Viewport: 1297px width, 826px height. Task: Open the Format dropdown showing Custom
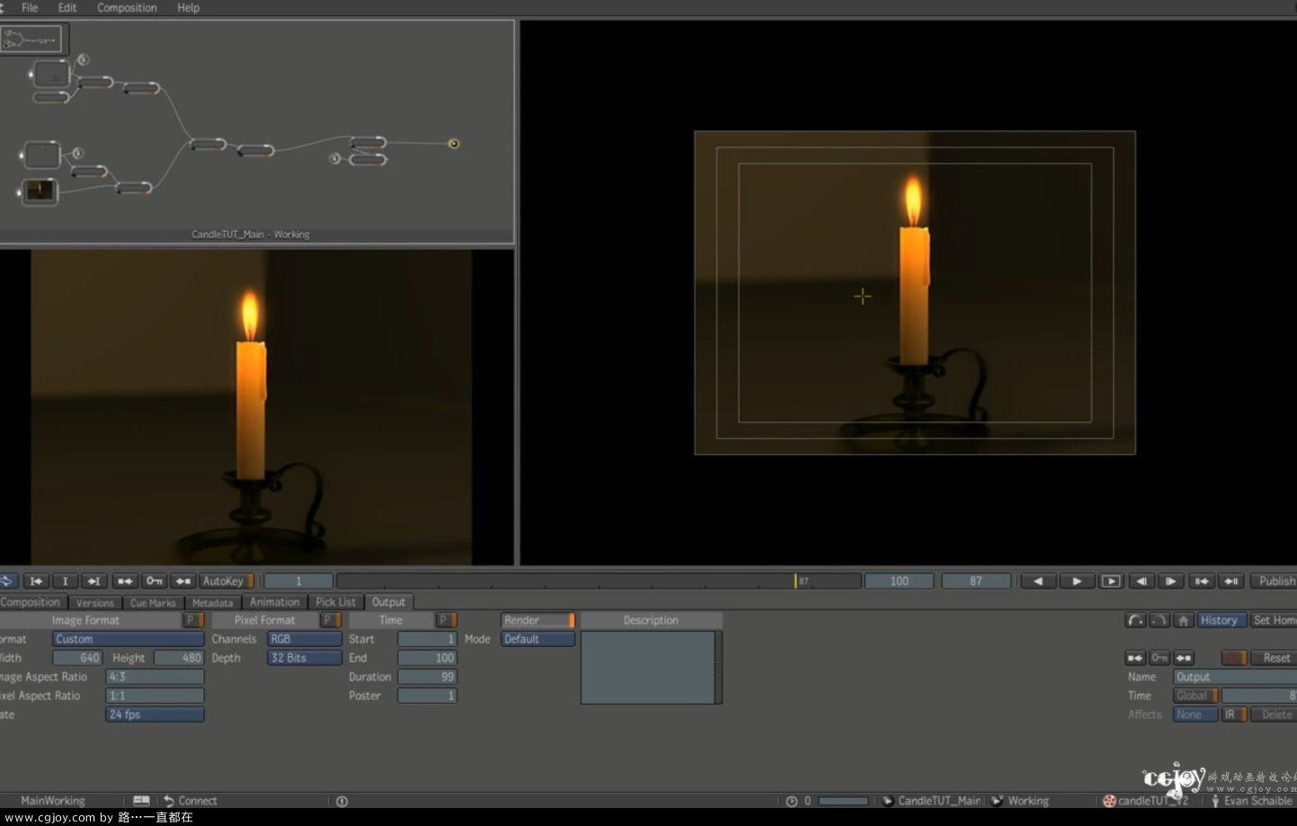(x=128, y=639)
